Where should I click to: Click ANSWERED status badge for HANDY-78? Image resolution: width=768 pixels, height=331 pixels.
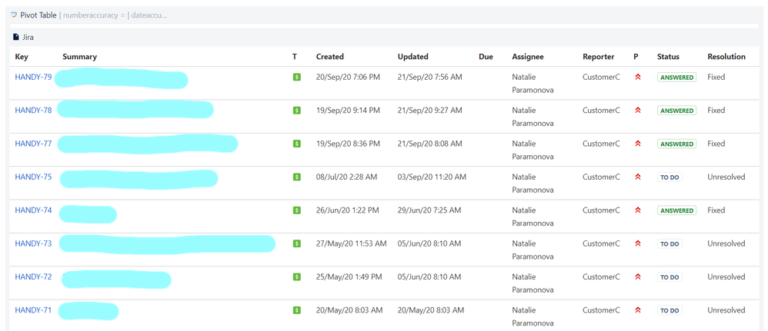[x=676, y=111]
